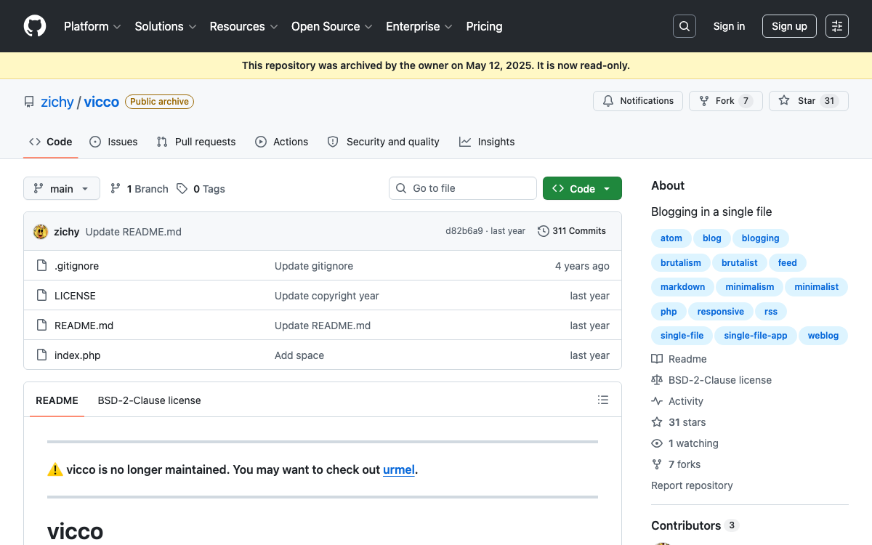Click the responsive topic tag
The width and height of the screenshot is (872, 545).
(720, 312)
